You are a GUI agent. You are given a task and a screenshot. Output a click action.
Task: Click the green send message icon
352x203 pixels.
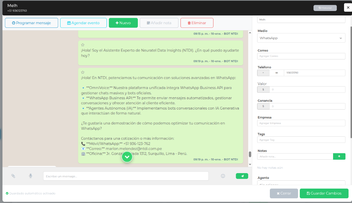pyautogui.click(x=242, y=176)
